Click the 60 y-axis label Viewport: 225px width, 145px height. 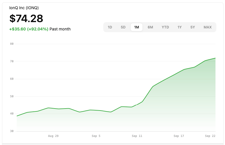tap(12, 79)
